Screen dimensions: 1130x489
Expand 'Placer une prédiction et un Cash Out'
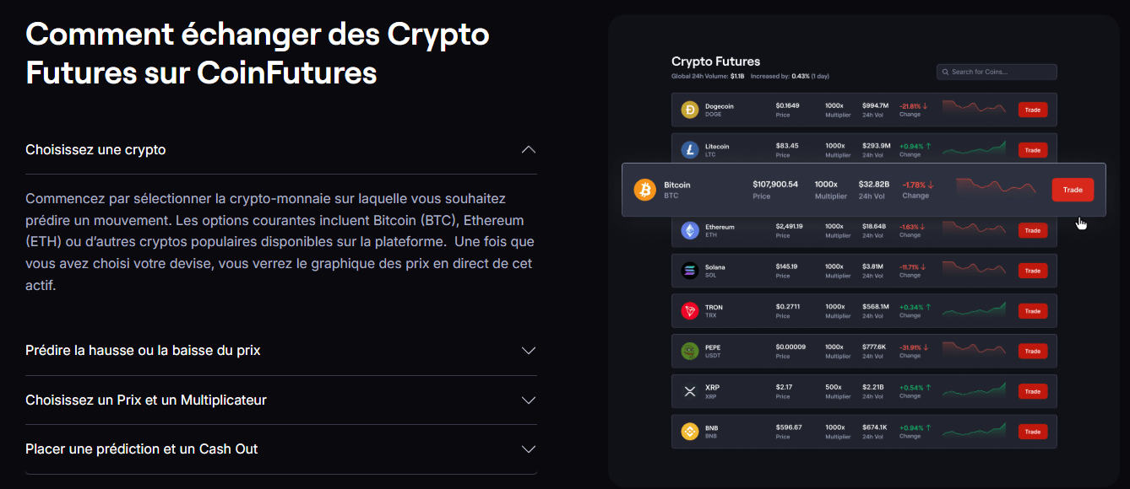(x=528, y=449)
